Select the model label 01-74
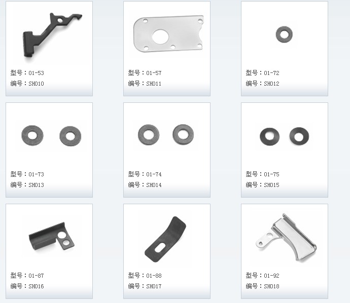The image size is (350, 303). point(145,174)
